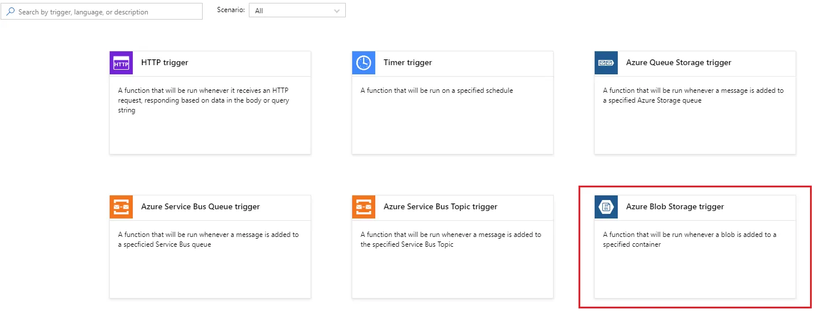Select the Azure Service Bus Queue trigger title
Viewport: 821px width, 328px height.
(200, 206)
